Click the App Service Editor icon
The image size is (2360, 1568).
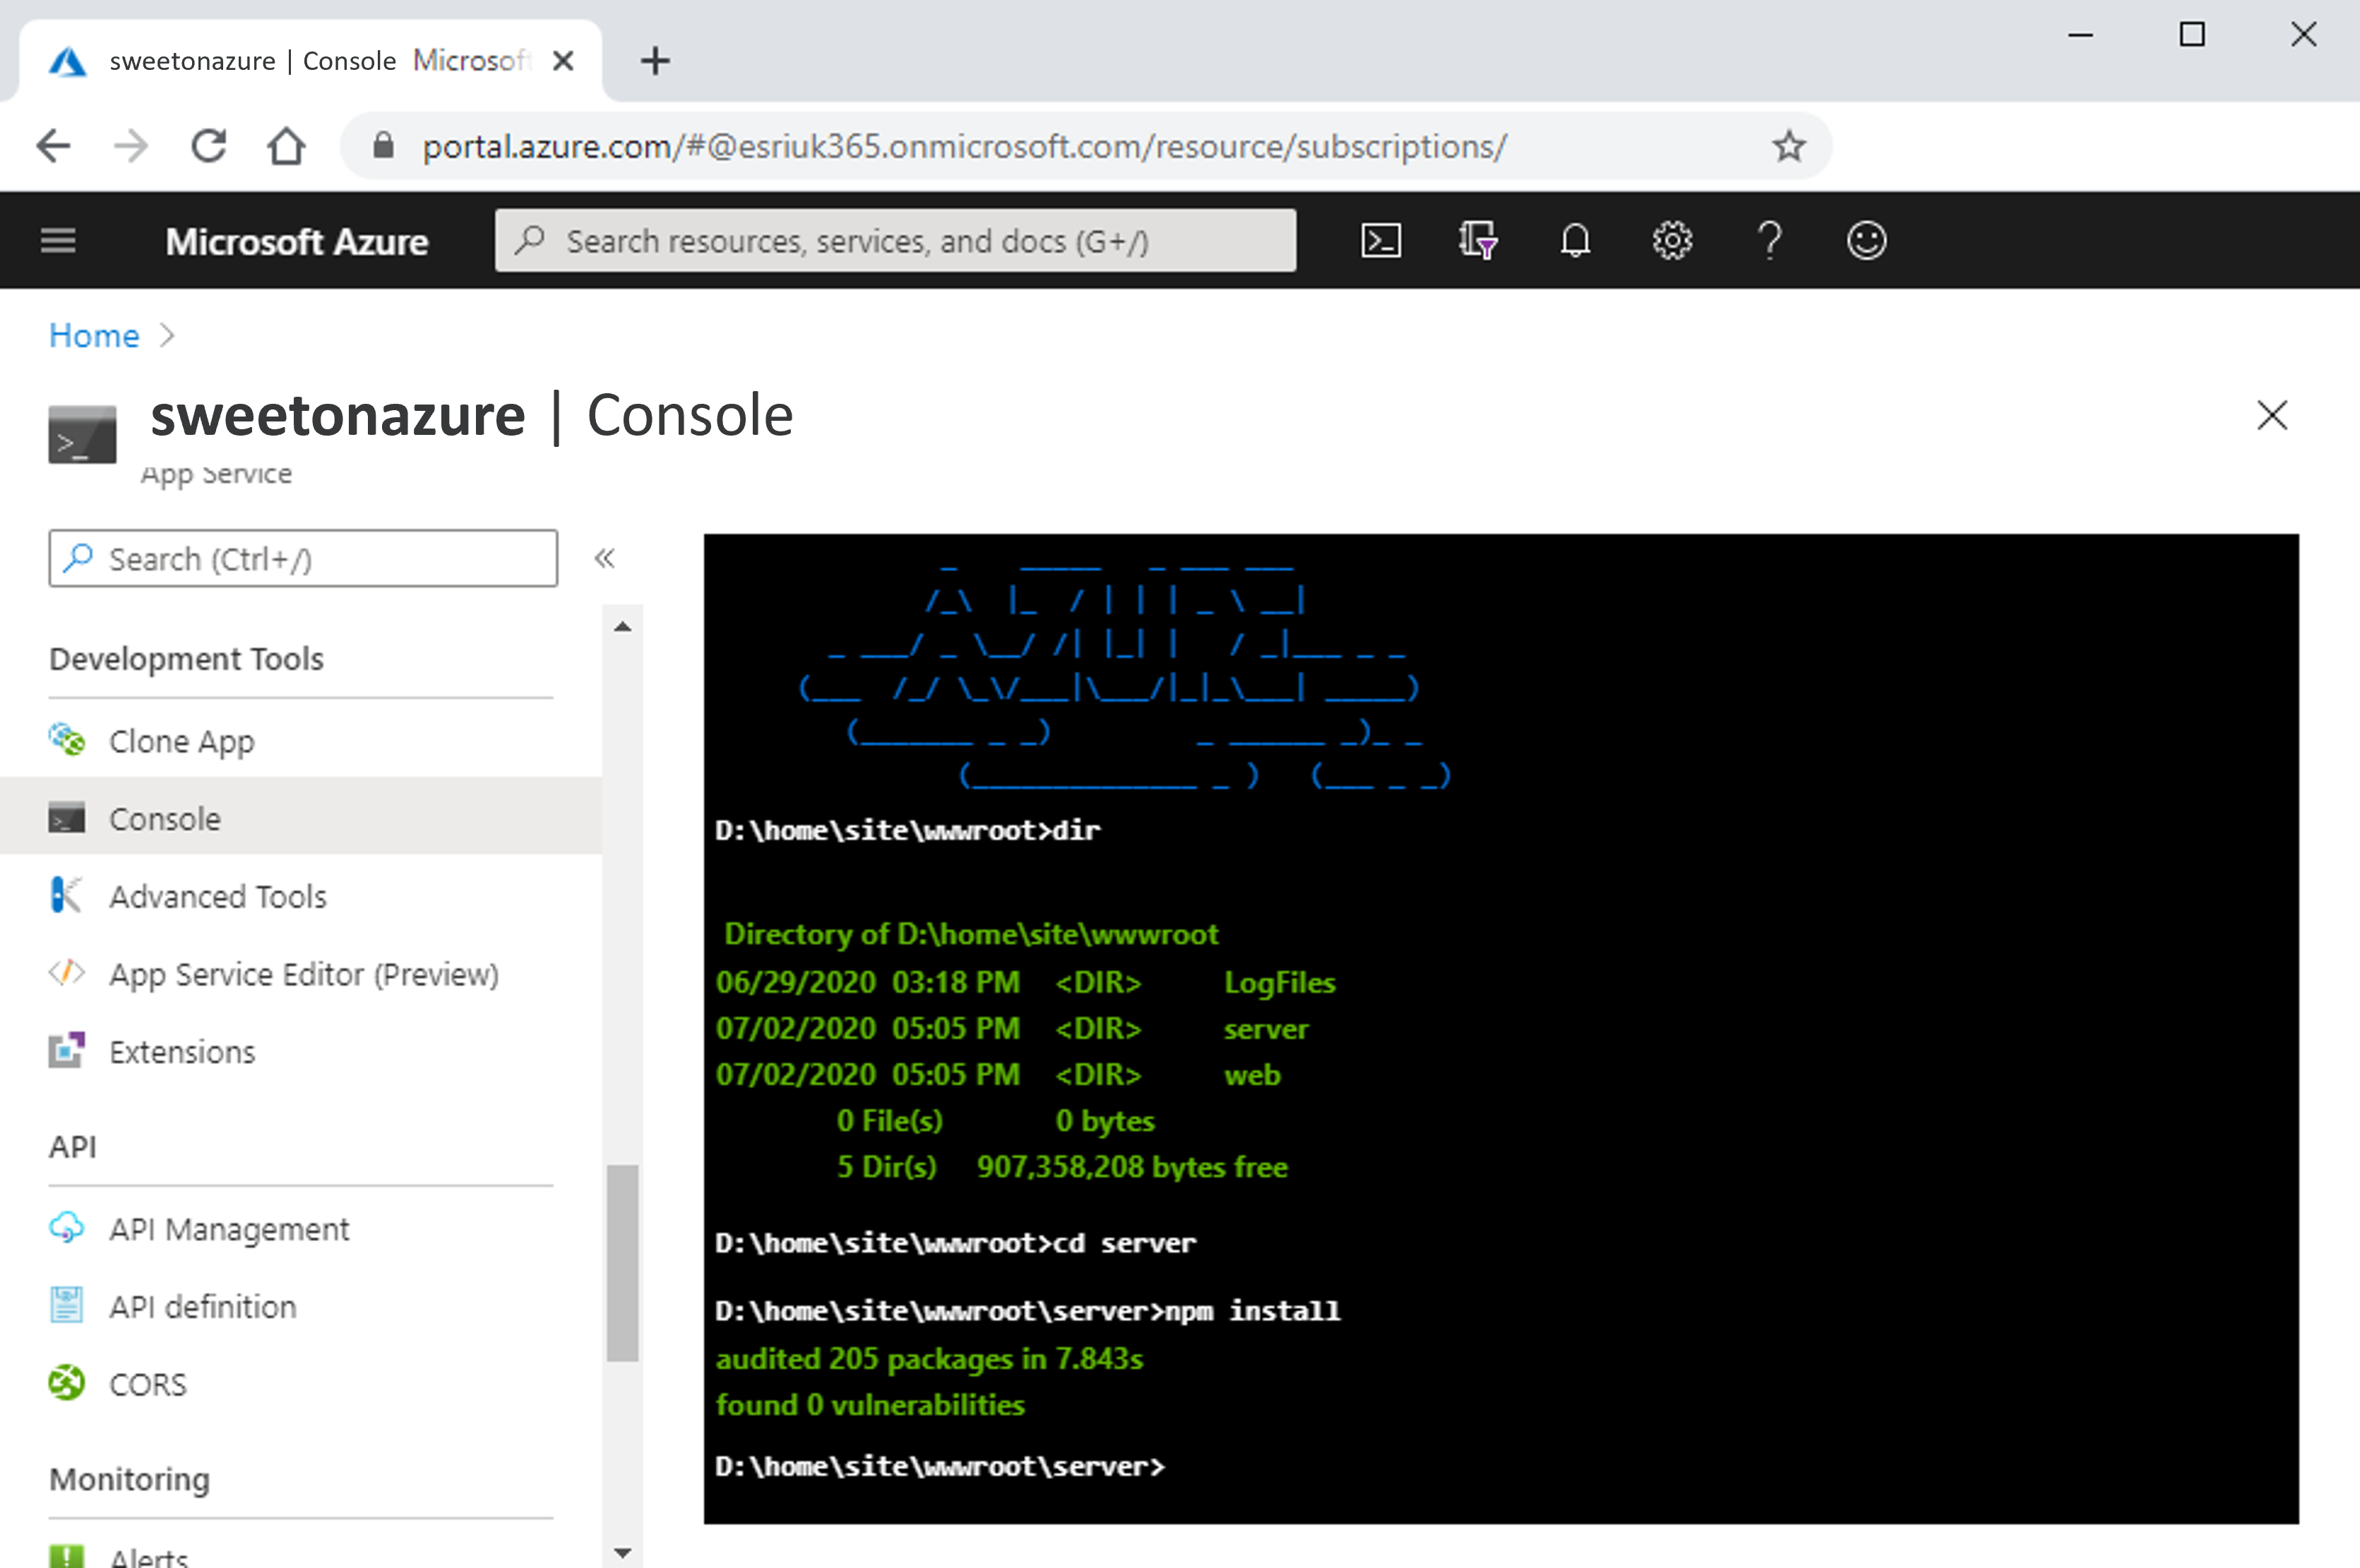[67, 973]
